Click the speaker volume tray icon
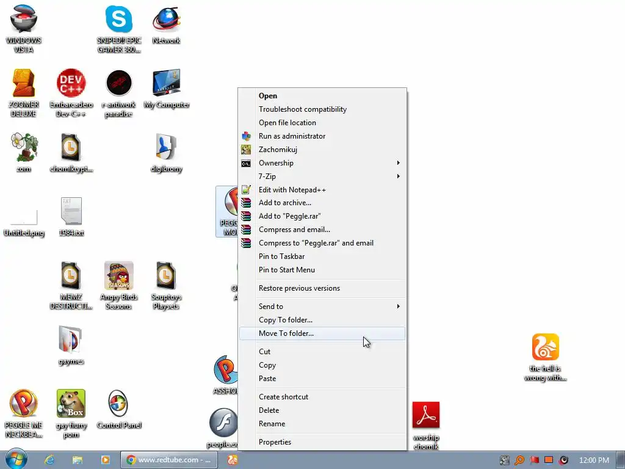Screen dimensions: 625x469 click(563, 460)
